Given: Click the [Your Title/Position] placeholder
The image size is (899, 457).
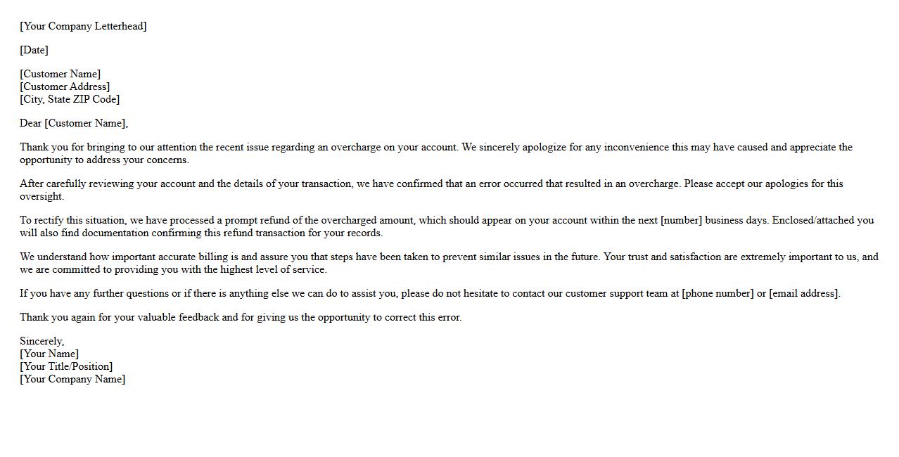Looking at the screenshot, I should point(66,366).
